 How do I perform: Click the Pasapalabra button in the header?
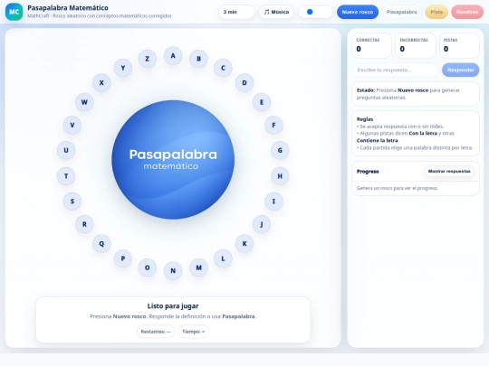401,12
